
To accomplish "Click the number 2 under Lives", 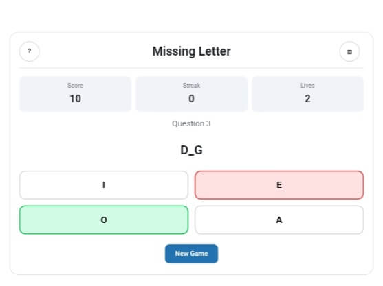I will click(x=308, y=99).
